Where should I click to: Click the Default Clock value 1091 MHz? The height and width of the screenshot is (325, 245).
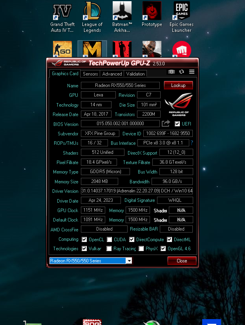click(93, 220)
